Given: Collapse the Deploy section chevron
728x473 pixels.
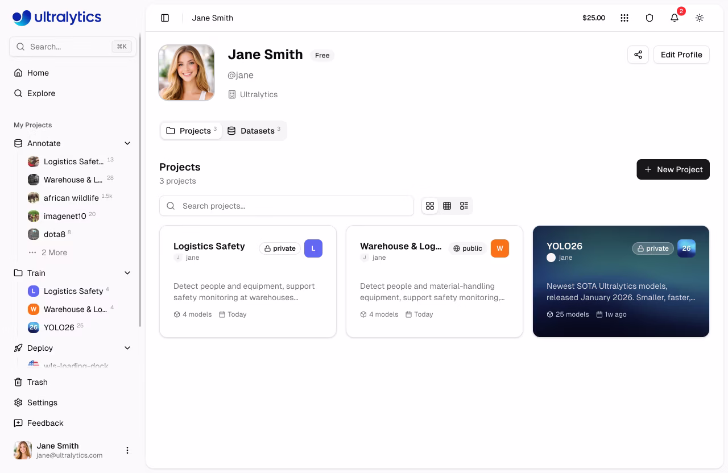Looking at the screenshot, I should [127, 348].
